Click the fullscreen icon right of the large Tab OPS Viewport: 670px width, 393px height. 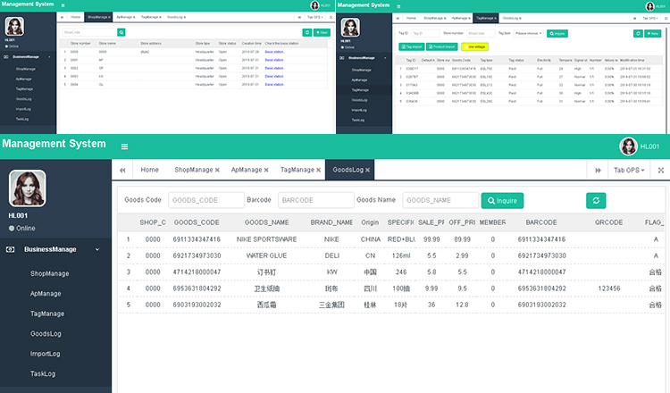660,170
